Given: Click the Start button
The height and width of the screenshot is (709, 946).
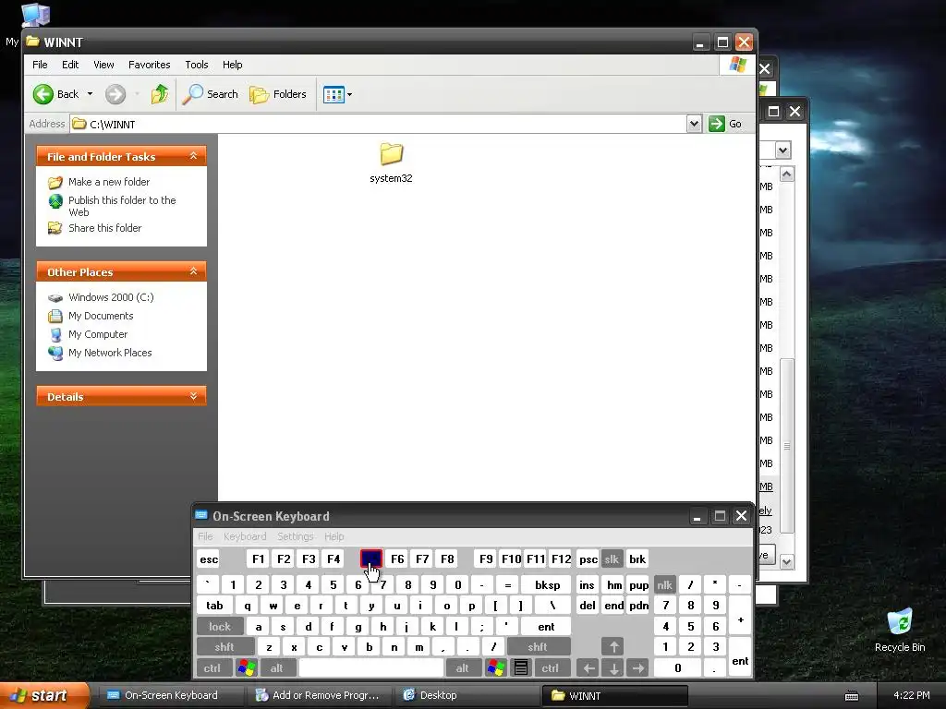Looking at the screenshot, I should pyautogui.click(x=42, y=696).
